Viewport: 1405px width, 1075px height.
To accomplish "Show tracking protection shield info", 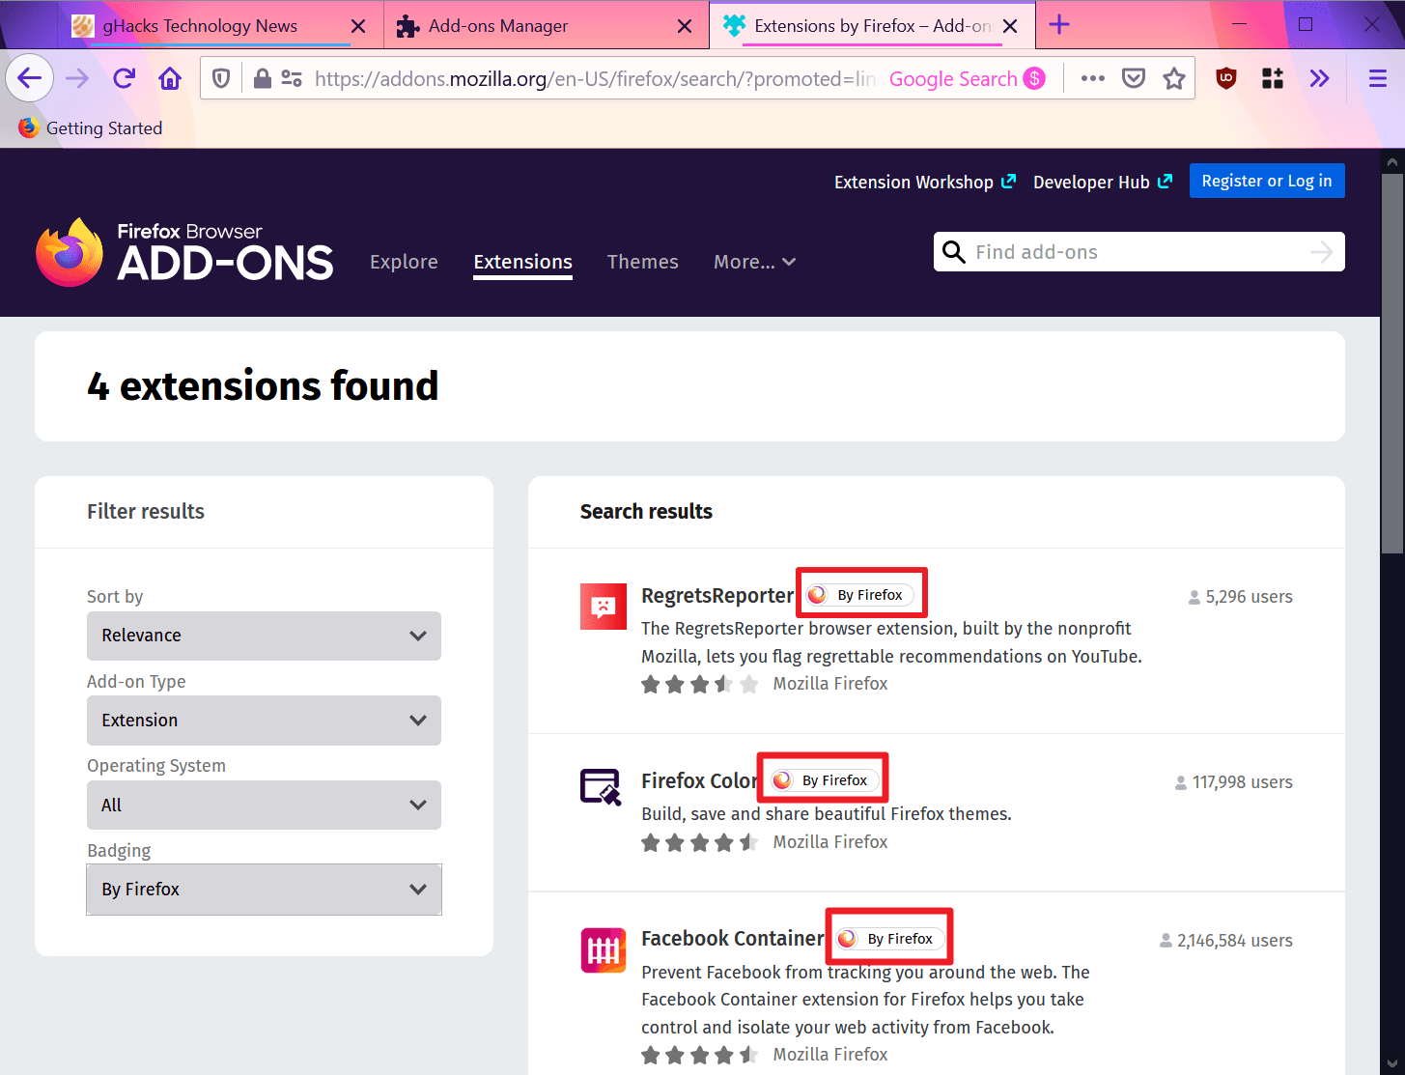I will 221,79.
